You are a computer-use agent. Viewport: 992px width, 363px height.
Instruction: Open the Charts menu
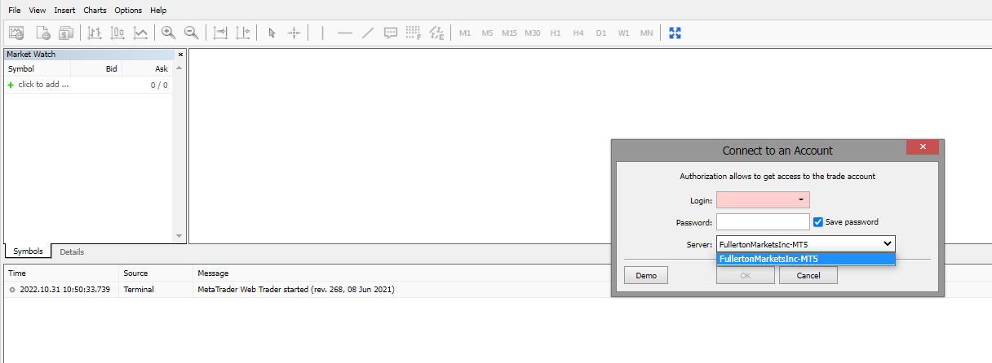[x=95, y=11]
